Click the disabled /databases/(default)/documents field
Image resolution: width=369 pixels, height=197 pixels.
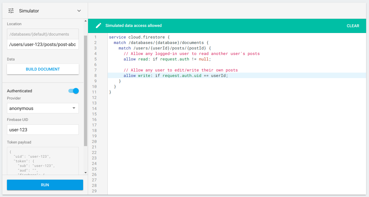[43, 34]
